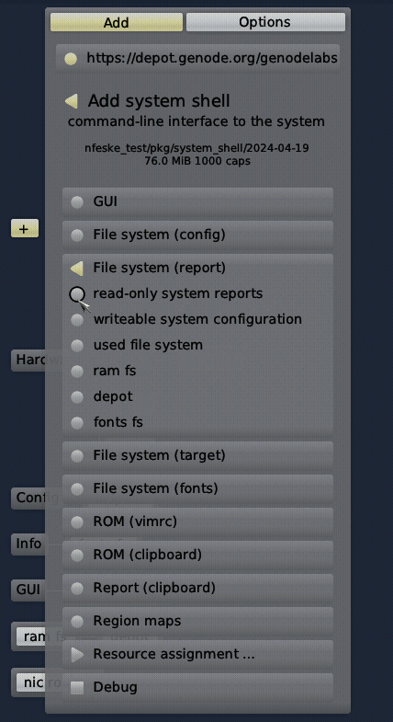Enable the Debug checkbox
The width and height of the screenshot is (393, 722).
point(77,687)
